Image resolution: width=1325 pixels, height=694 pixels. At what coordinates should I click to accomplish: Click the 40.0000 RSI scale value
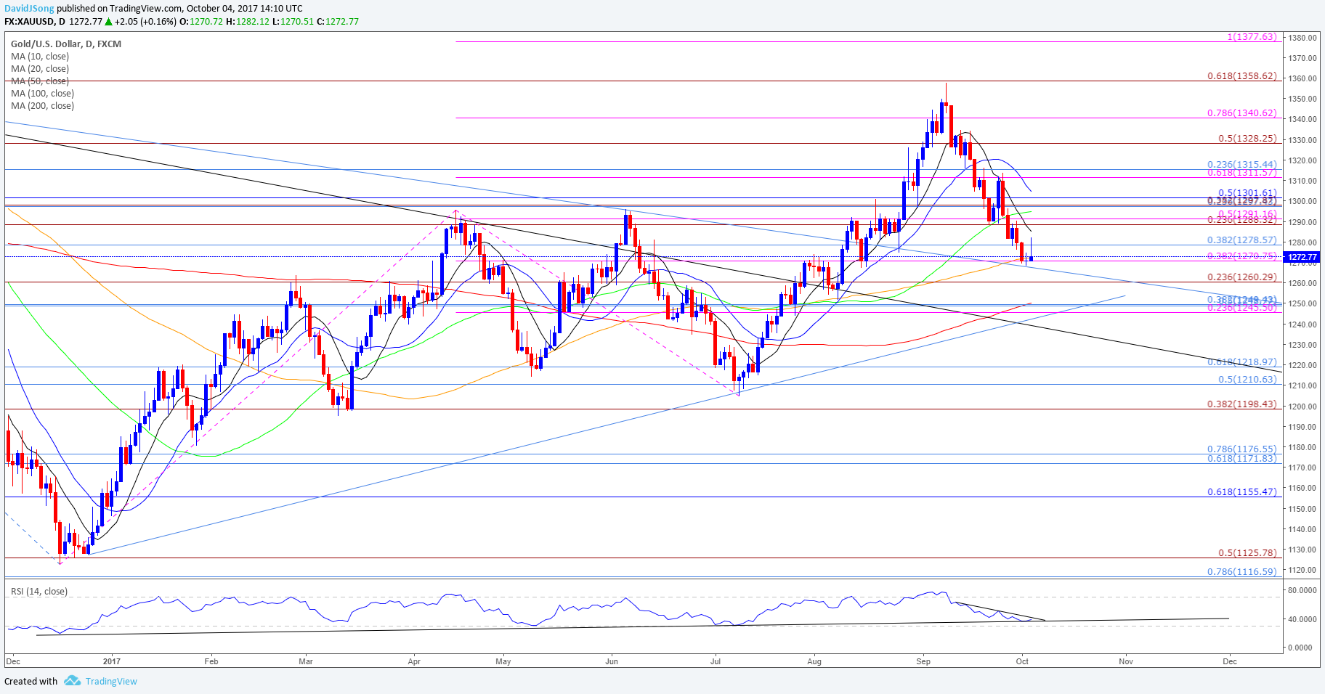coord(1303,619)
